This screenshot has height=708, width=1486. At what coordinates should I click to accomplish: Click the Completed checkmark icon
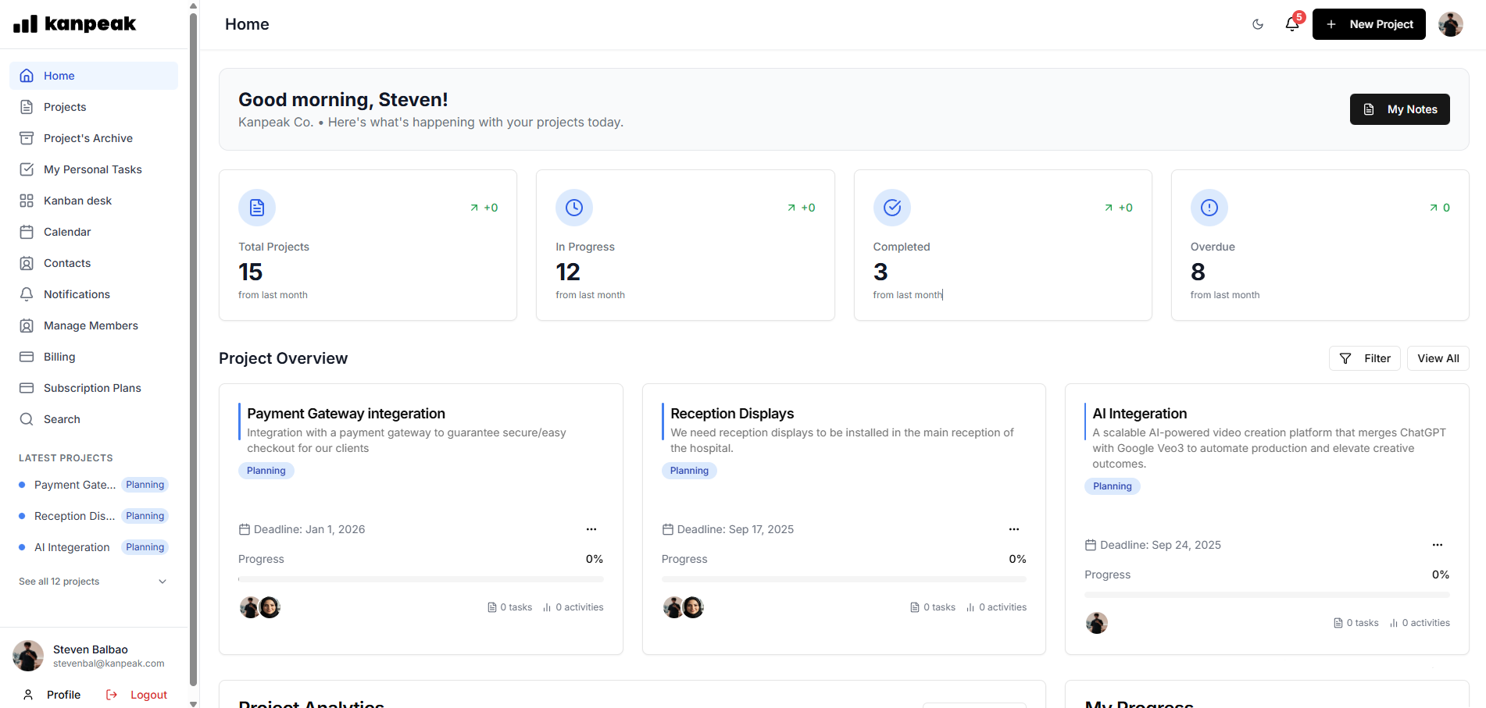click(891, 208)
